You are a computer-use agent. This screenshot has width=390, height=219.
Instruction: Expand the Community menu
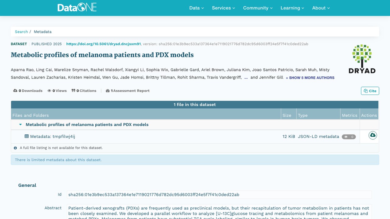[x=258, y=8]
